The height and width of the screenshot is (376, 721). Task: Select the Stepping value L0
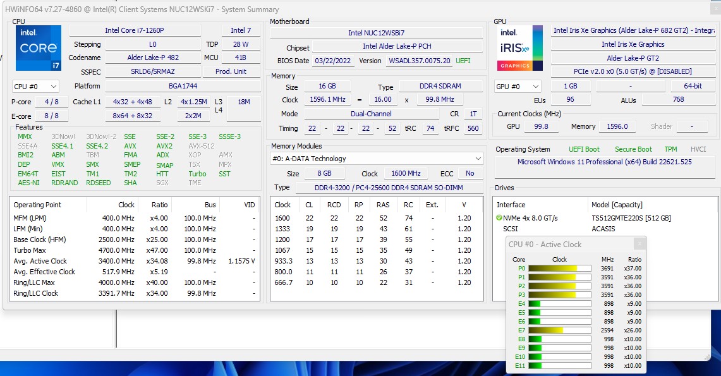pos(153,44)
